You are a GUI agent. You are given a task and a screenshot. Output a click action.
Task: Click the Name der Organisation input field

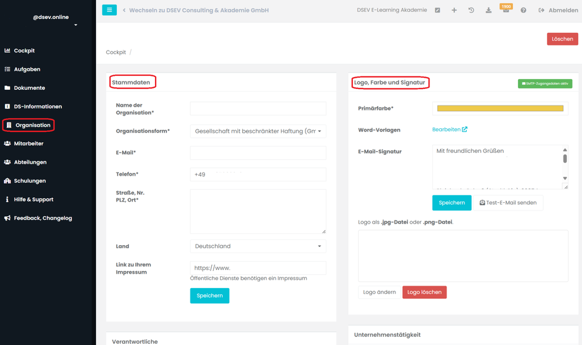click(x=258, y=109)
